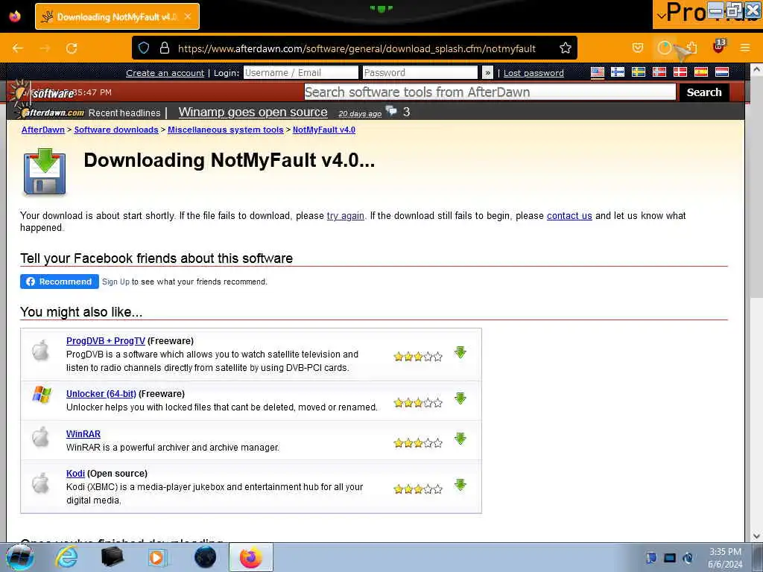Open the Pocket save icon
Viewport: 763px width, 572px height.
[x=638, y=48]
